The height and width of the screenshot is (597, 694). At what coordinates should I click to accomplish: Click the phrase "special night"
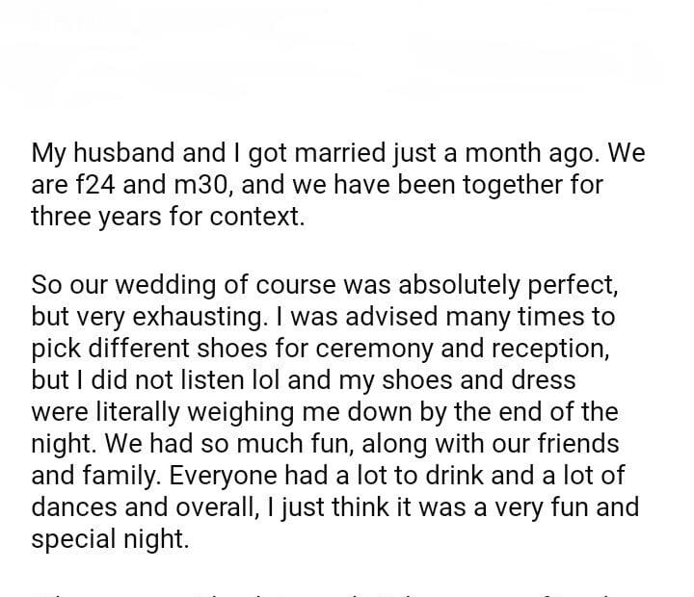[x=110, y=540]
